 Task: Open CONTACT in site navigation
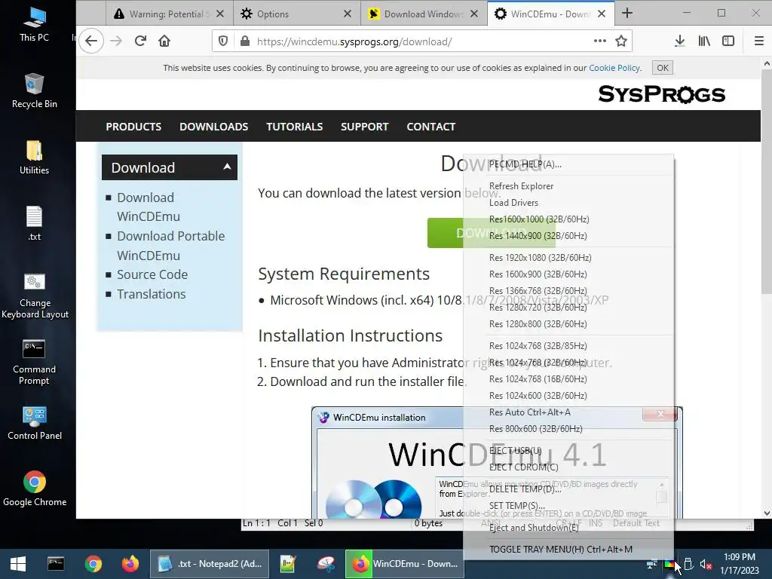pyautogui.click(x=430, y=127)
